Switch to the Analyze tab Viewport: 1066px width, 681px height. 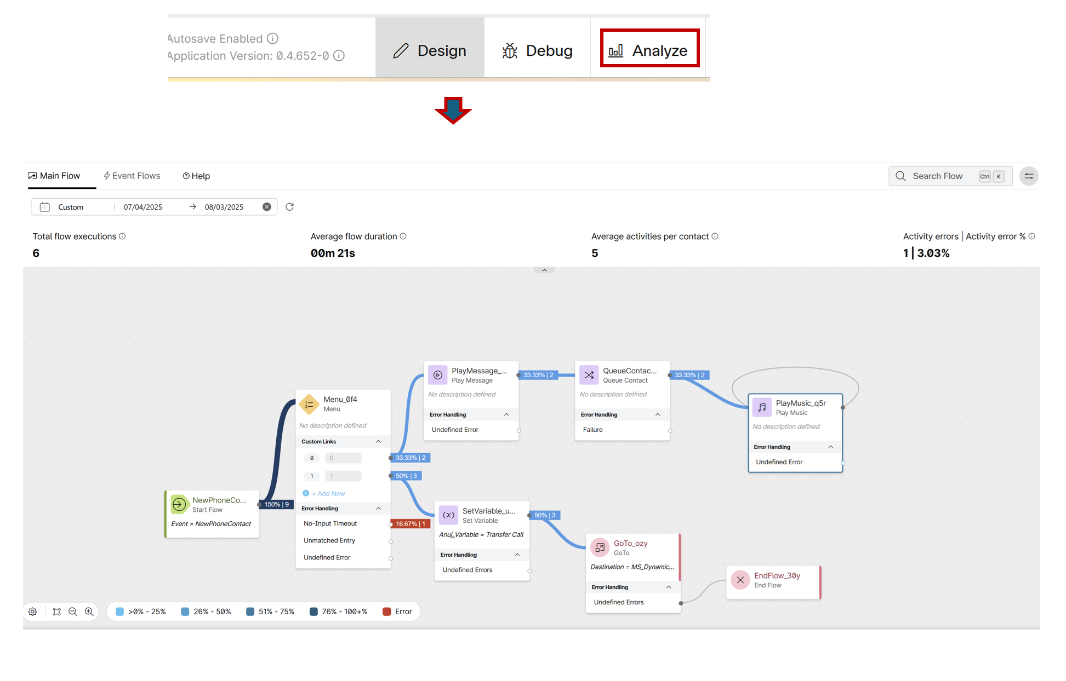point(649,50)
